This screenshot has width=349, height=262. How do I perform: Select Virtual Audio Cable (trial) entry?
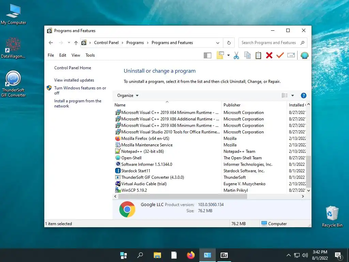point(210,184)
